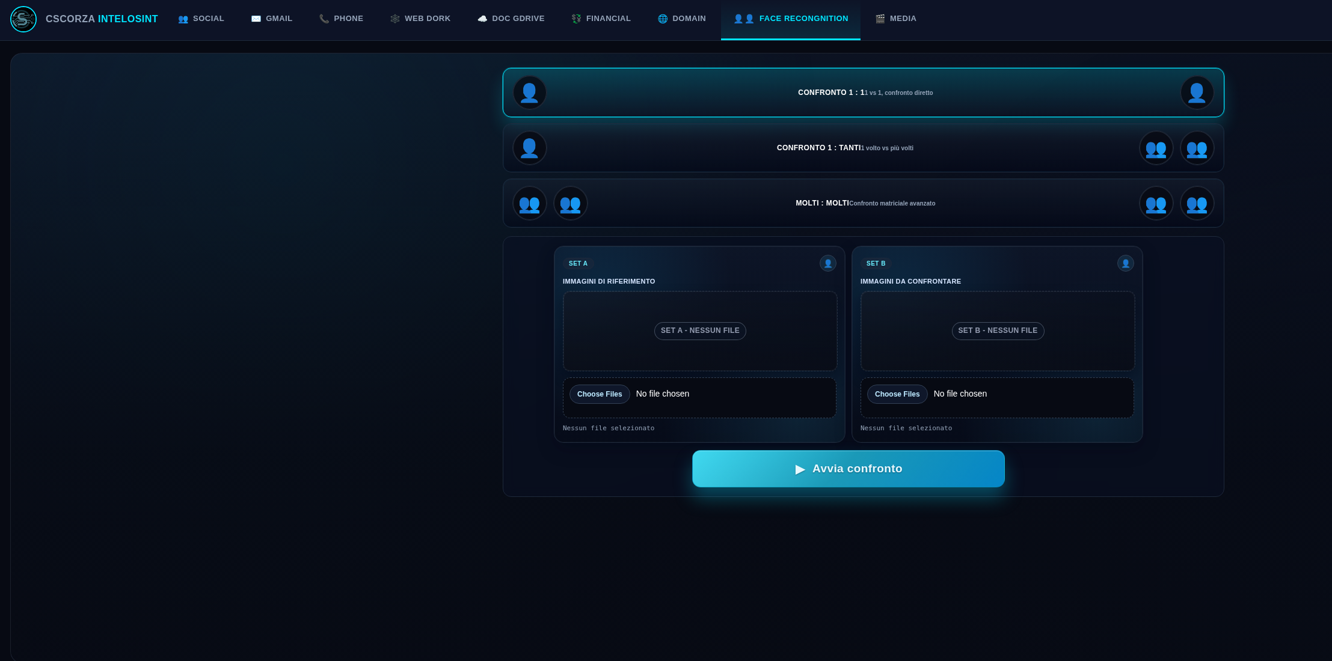Click the SET A badge label

pos(578,264)
